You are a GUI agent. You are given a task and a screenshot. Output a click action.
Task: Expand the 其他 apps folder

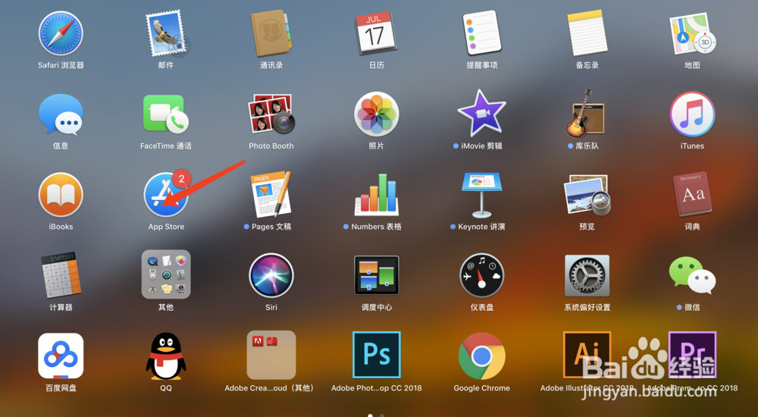point(166,274)
